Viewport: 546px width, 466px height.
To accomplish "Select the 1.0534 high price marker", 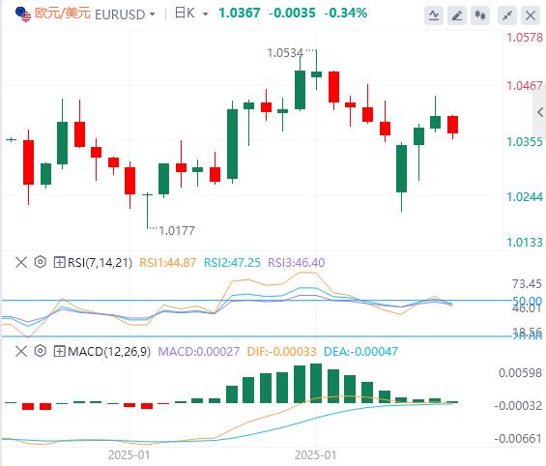I will [x=285, y=53].
